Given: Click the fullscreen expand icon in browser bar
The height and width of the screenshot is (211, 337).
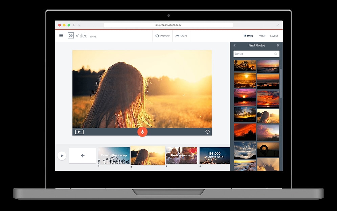Looking at the screenshot, I should tap(278, 25).
